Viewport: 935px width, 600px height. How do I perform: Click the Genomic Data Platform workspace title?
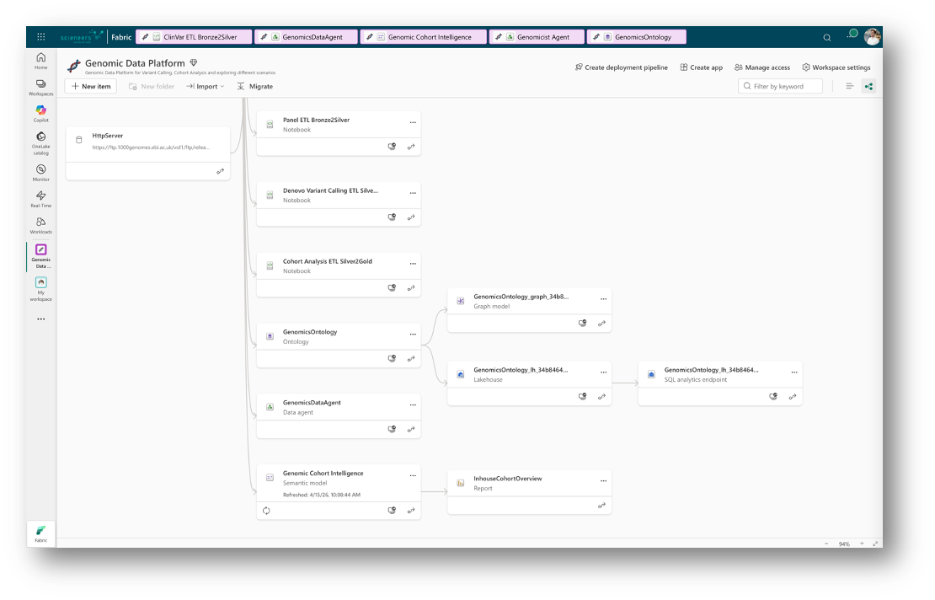(x=135, y=63)
